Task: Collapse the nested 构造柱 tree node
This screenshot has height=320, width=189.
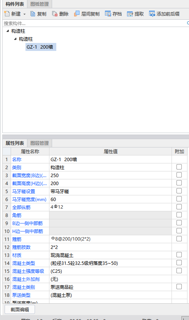Action: coord(15,39)
